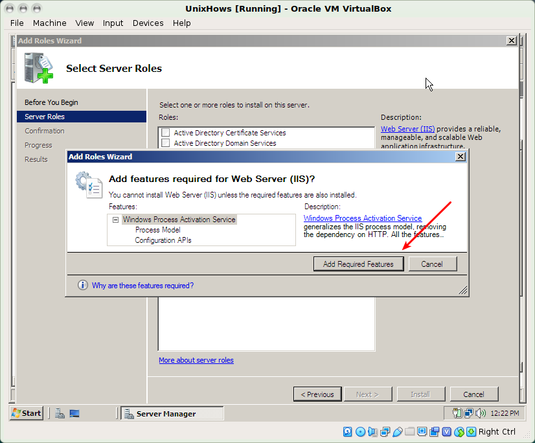This screenshot has height=443, width=535.
Task: Open the Web Server (IIS) description link
Action: pos(407,128)
